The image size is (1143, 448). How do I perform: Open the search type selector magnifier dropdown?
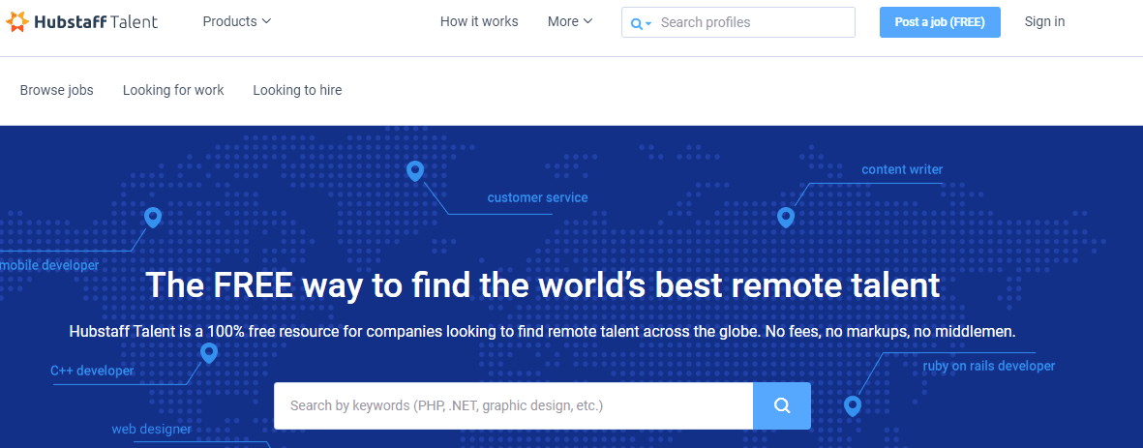click(x=641, y=23)
